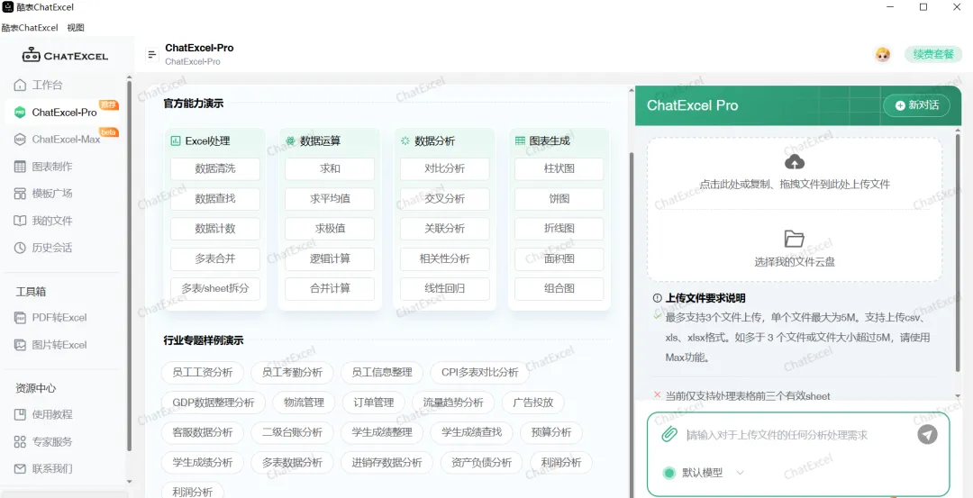Open the 进销存数据分析 sample
Viewport: 973px width, 498px height.
(x=386, y=463)
